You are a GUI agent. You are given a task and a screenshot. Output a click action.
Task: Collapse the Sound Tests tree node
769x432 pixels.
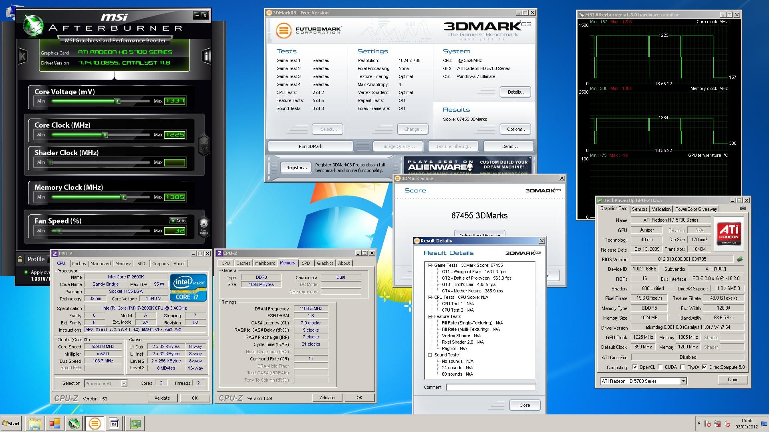point(430,355)
